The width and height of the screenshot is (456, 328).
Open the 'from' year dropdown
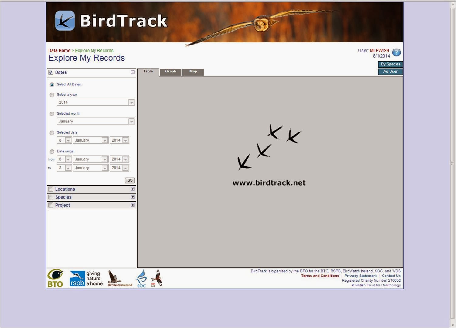pos(120,159)
